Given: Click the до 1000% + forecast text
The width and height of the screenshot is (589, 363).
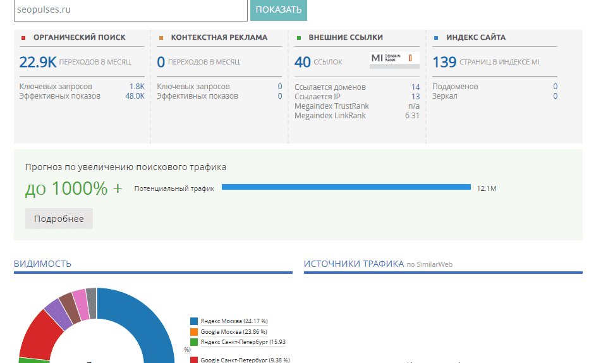Looking at the screenshot, I should click(x=73, y=188).
